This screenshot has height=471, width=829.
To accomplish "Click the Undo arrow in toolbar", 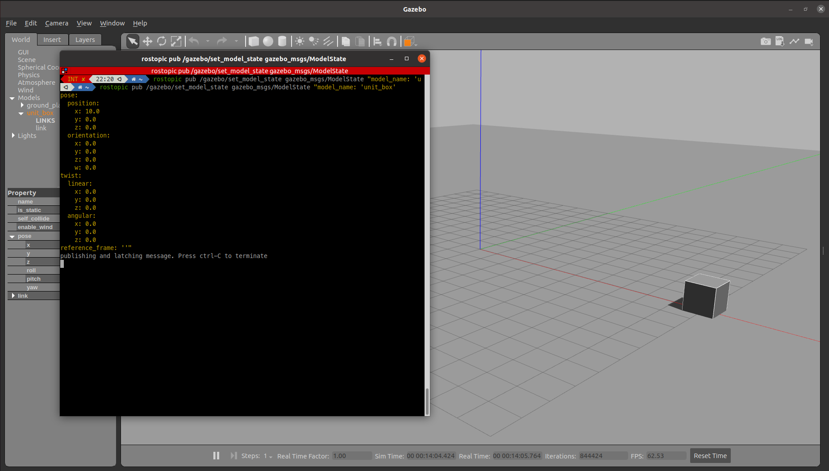I will [194, 41].
